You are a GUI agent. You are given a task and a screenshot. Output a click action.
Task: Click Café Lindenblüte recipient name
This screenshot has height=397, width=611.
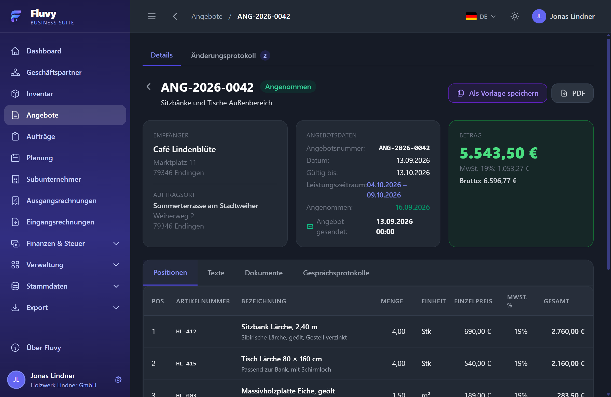pyautogui.click(x=184, y=149)
